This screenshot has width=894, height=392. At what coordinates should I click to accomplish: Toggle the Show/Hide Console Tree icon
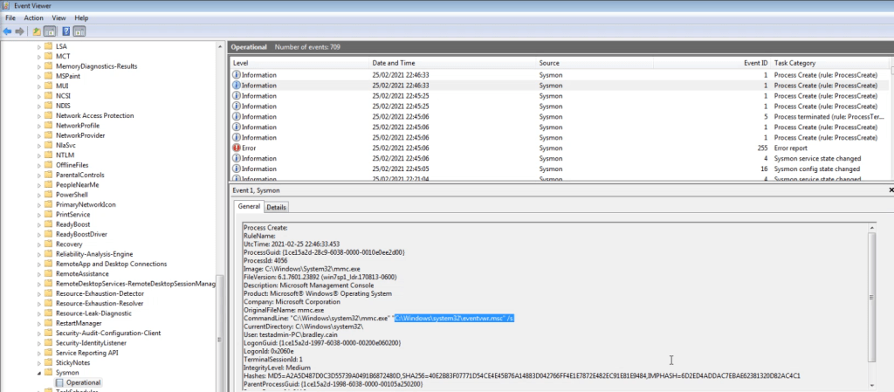pos(49,31)
